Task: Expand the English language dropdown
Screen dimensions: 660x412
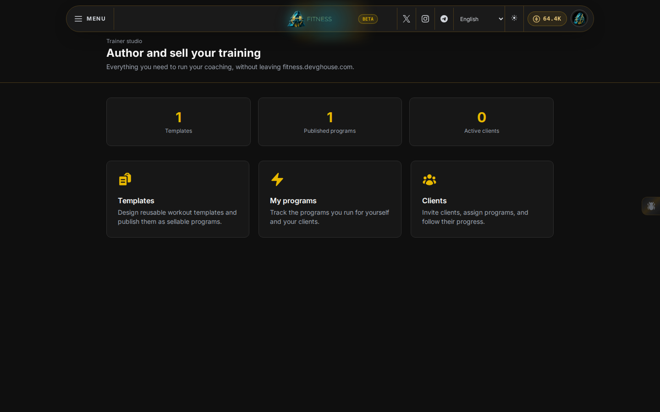Action: click(481, 19)
